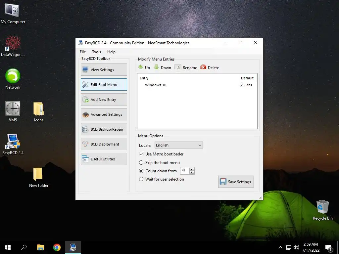This screenshot has width=339, height=254.
Task: Click the Default column header
Action: click(248, 78)
